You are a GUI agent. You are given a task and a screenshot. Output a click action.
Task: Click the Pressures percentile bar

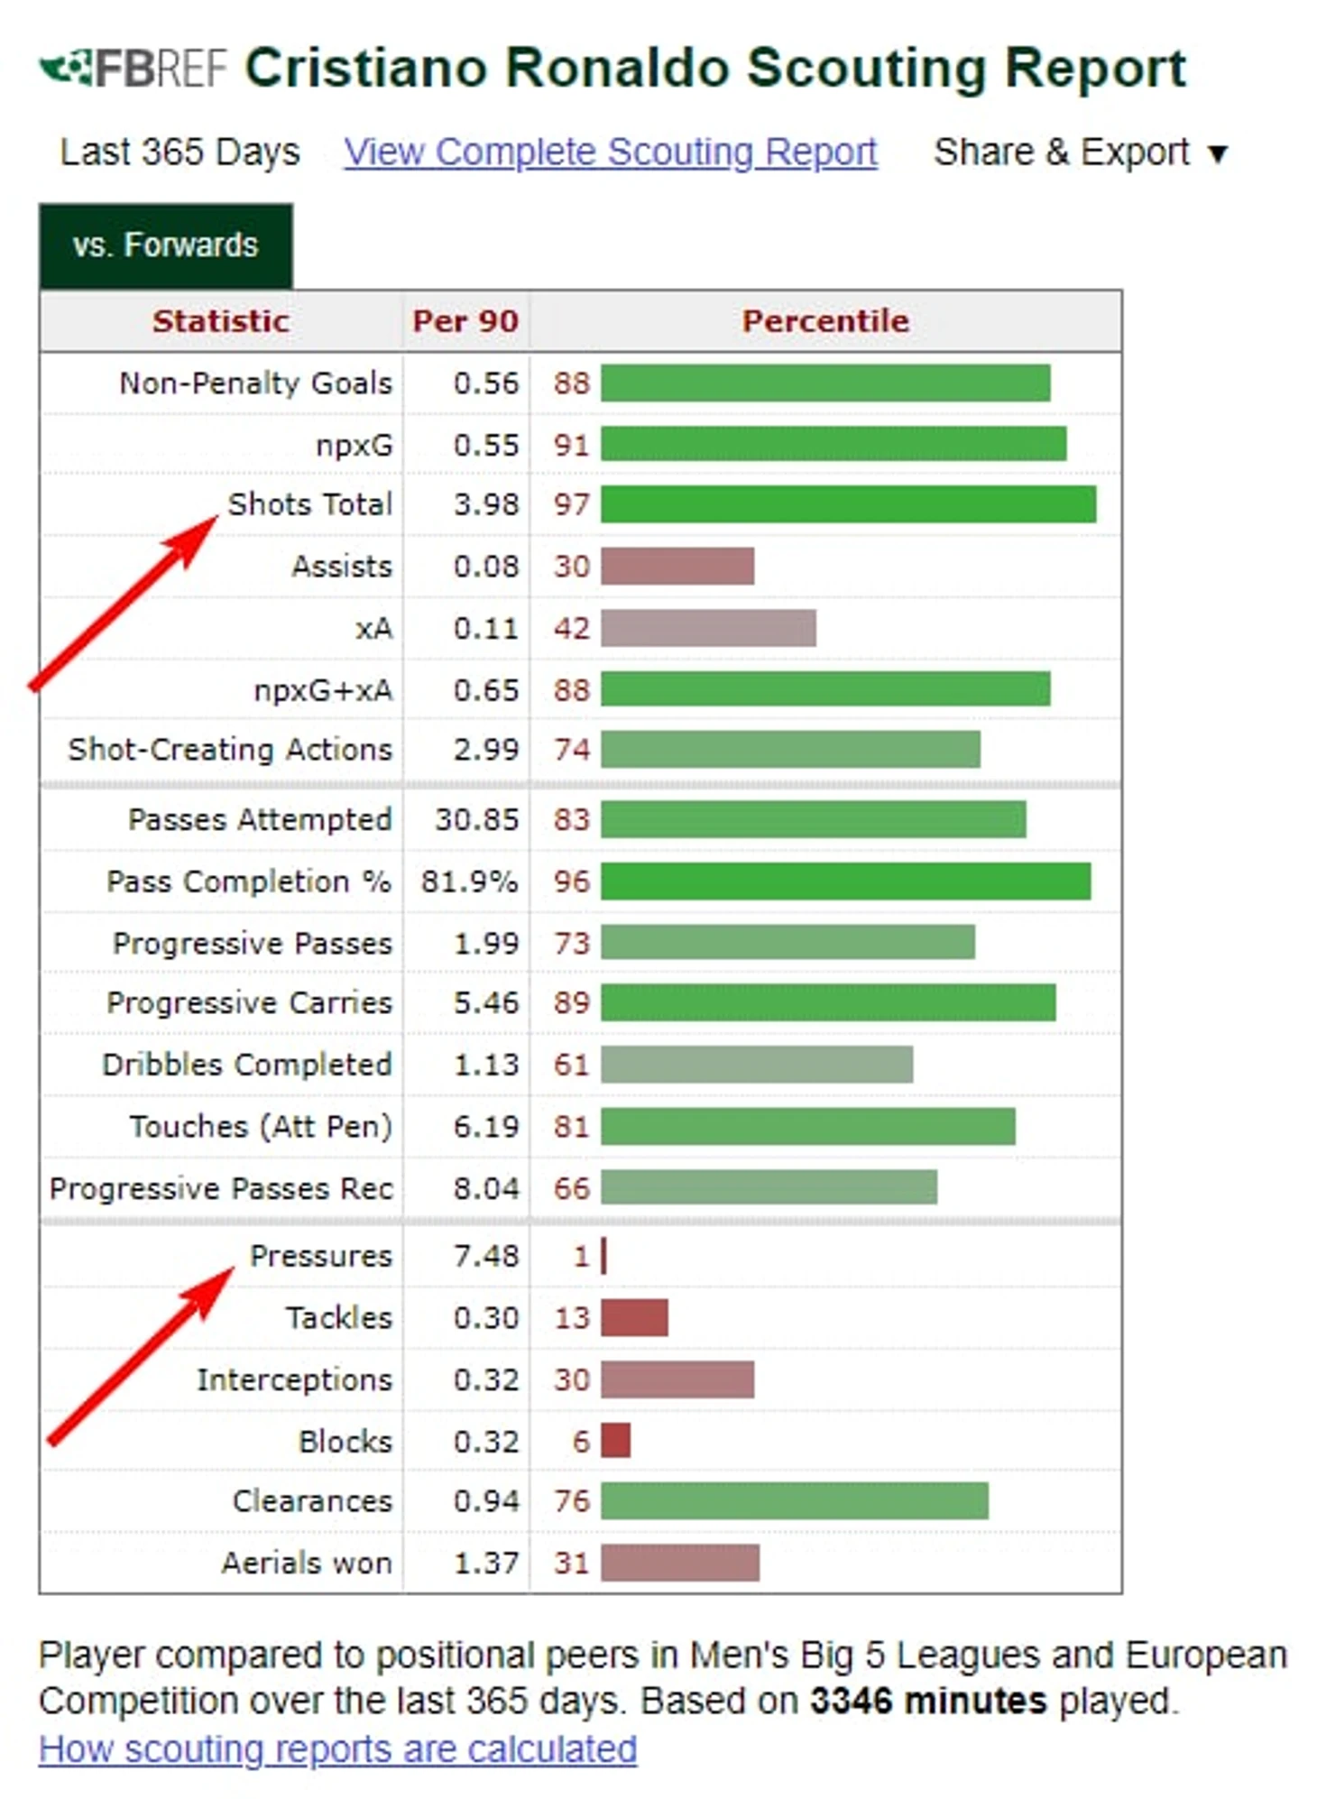[603, 1255]
